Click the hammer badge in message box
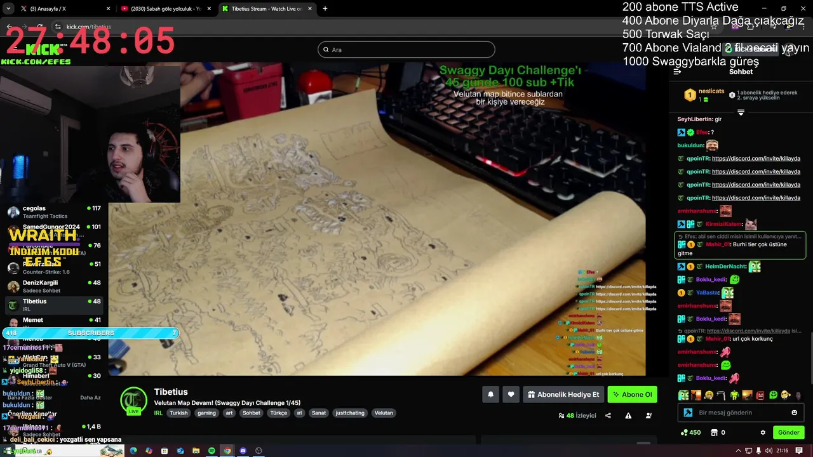 click(688, 413)
